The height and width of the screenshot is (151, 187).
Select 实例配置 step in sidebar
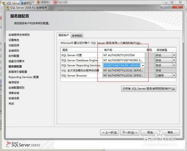(x=14, y=56)
